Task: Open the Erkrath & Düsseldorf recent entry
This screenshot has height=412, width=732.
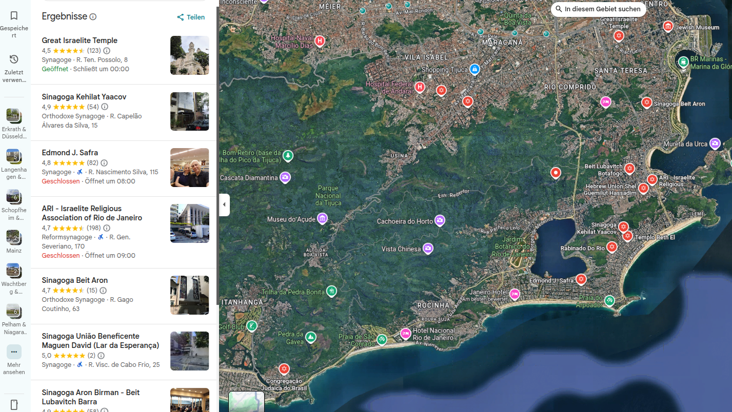Action: click(x=13, y=115)
